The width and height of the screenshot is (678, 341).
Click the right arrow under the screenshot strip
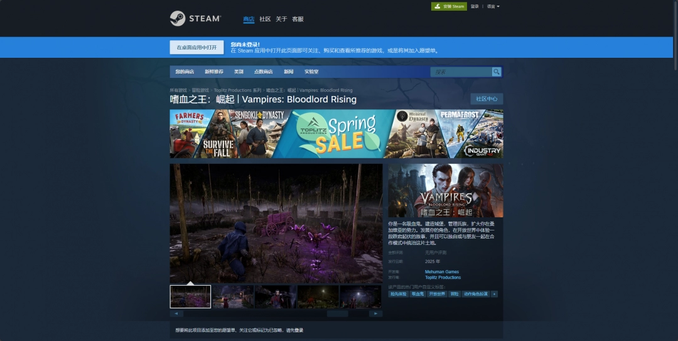[375, 313]
